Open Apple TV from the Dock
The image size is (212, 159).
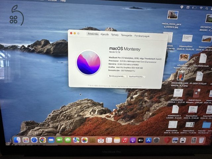click(140, 140)
